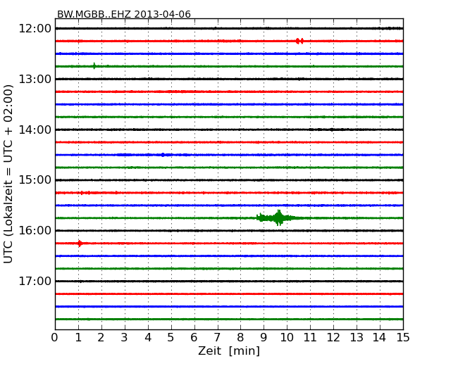Click x-axis tick label 0
458x366 pixels.
[55, 338]
